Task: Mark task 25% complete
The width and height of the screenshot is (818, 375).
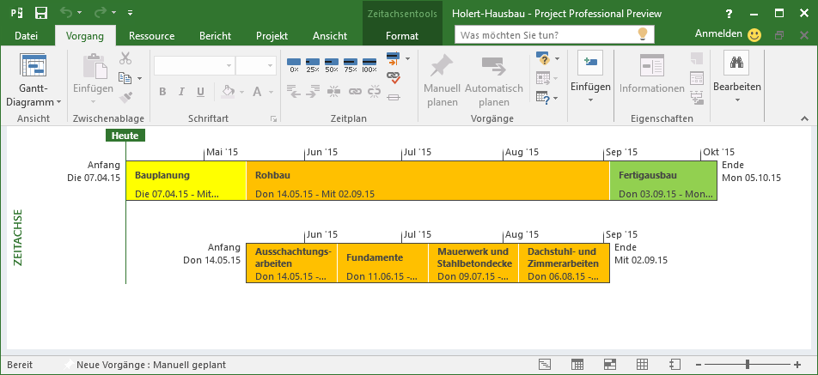Action: pos(313,64)
